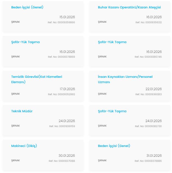Open Beden İşçisi (Genel) listing dated 31.01.2026
The height and width of the screenshot is (173, 172).
click(x=114, y=146)
